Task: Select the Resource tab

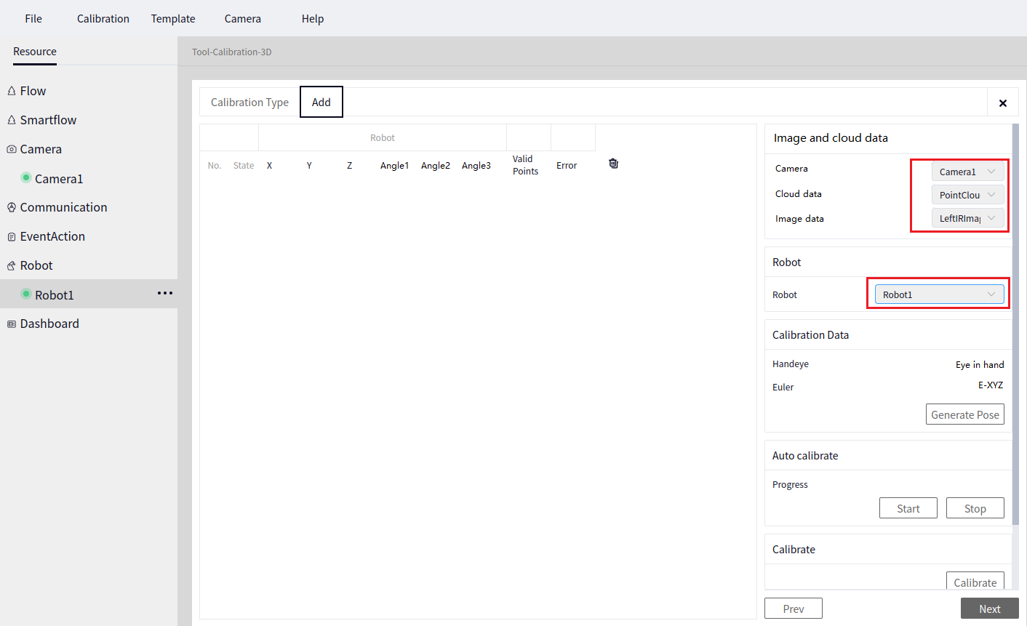Action: [x=35, y=52]
